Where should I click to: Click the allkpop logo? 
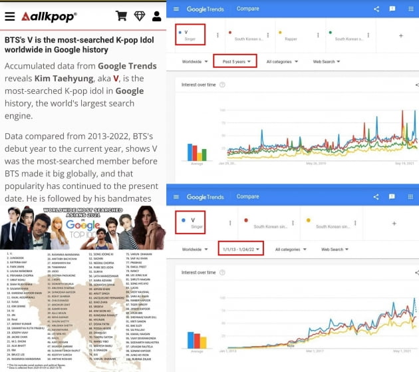pos(49,17)
